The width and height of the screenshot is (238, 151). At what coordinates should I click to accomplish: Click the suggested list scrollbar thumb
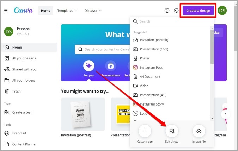[212, 47]
